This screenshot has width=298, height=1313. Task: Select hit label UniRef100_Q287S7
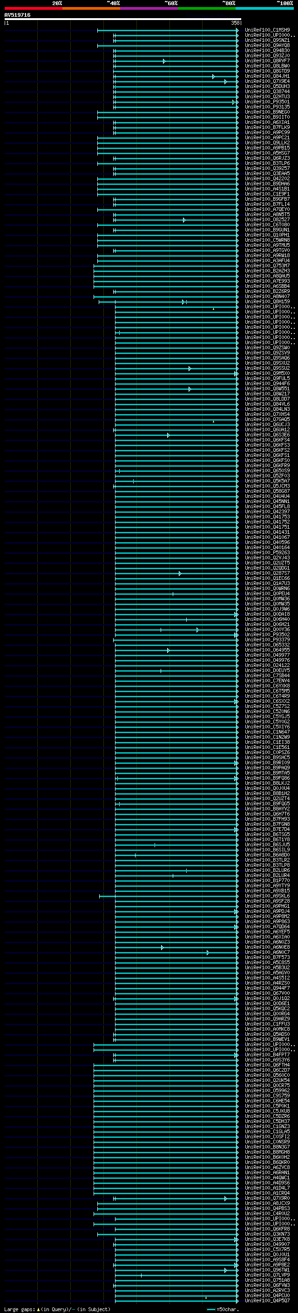[267, 573]
